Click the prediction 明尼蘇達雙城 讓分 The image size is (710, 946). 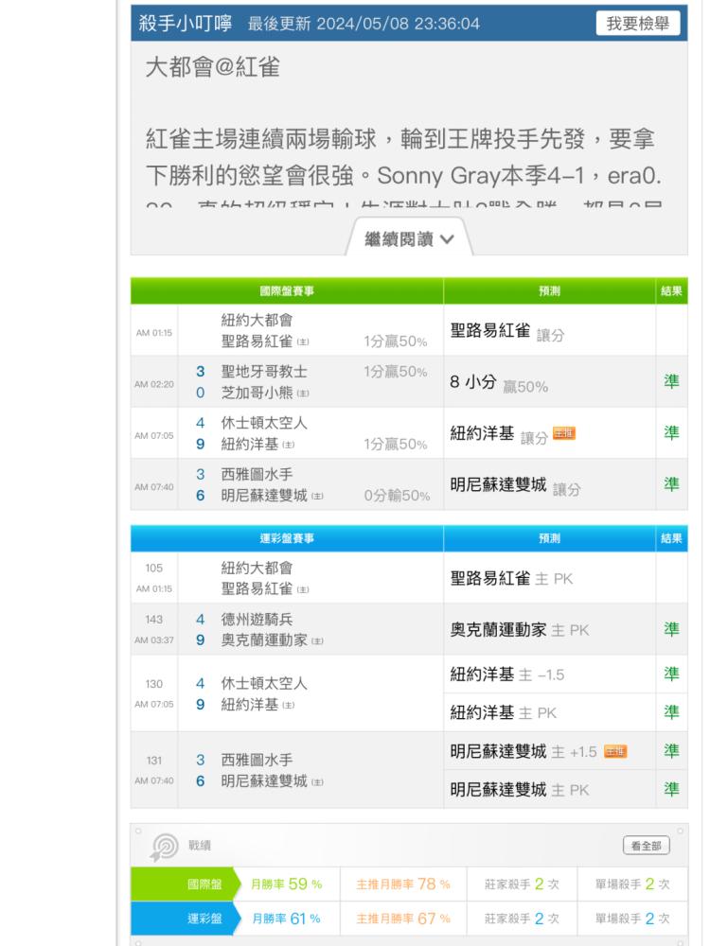pyautogui.click(x=515, y=486)
